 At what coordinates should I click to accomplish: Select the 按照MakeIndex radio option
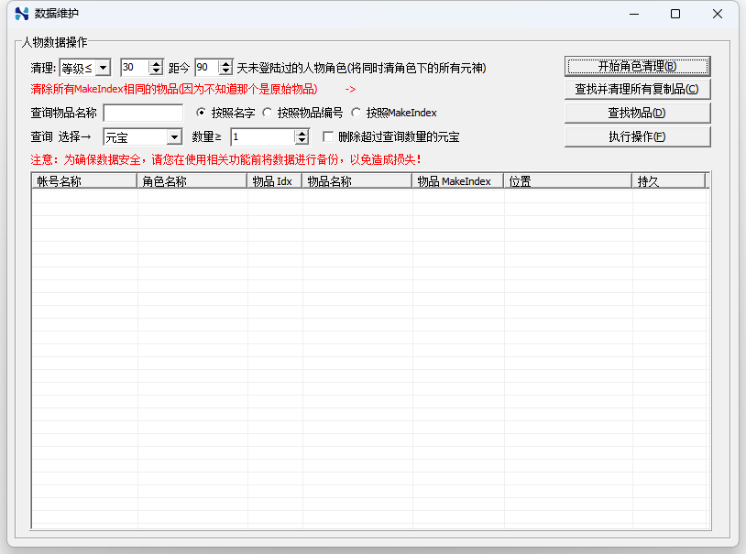click(x=357, y=114)
